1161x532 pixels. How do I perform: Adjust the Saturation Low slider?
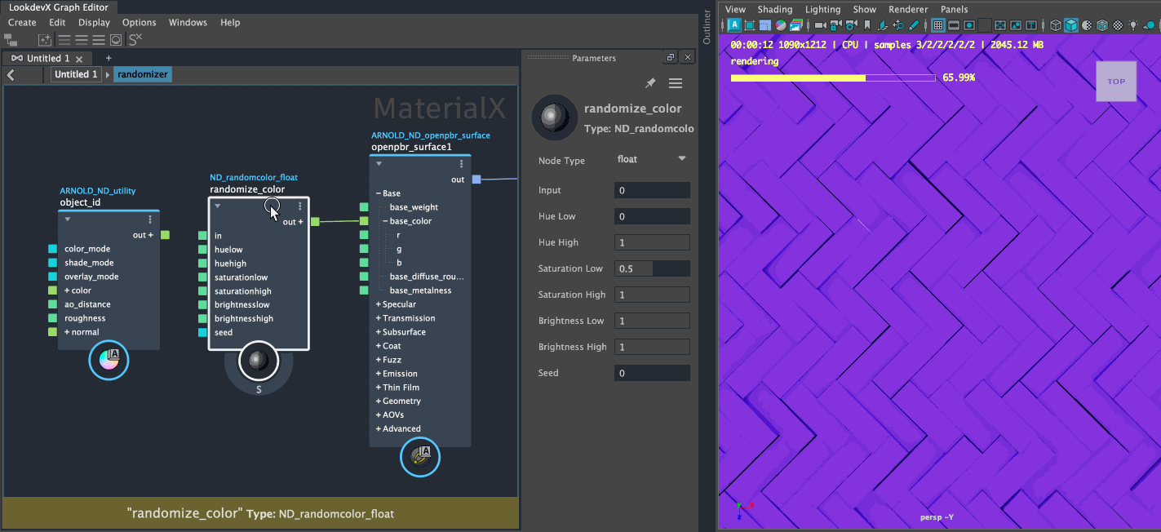click(652, 268)
